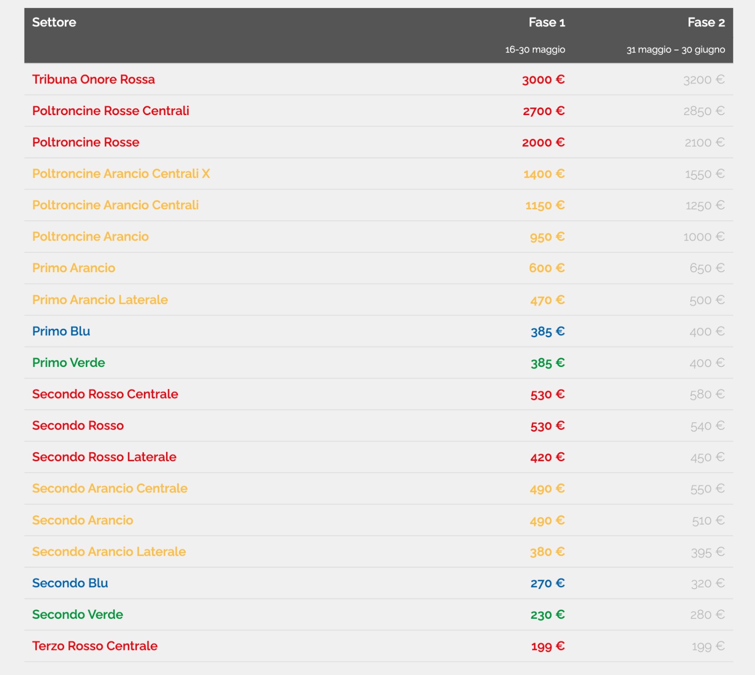This screenshot has height=675, width=755.
Task: Click the 16-30 maggio date range
Action: coord(535,50)
